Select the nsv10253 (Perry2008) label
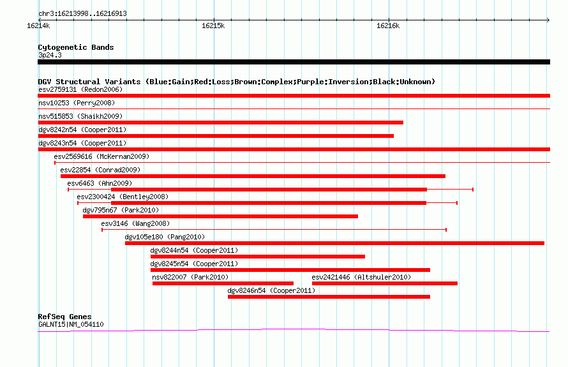The height and width of the screenshot is (367, 568). (77, 103)
